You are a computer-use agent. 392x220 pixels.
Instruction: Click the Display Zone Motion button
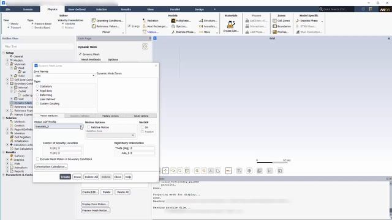click(95, 204)
